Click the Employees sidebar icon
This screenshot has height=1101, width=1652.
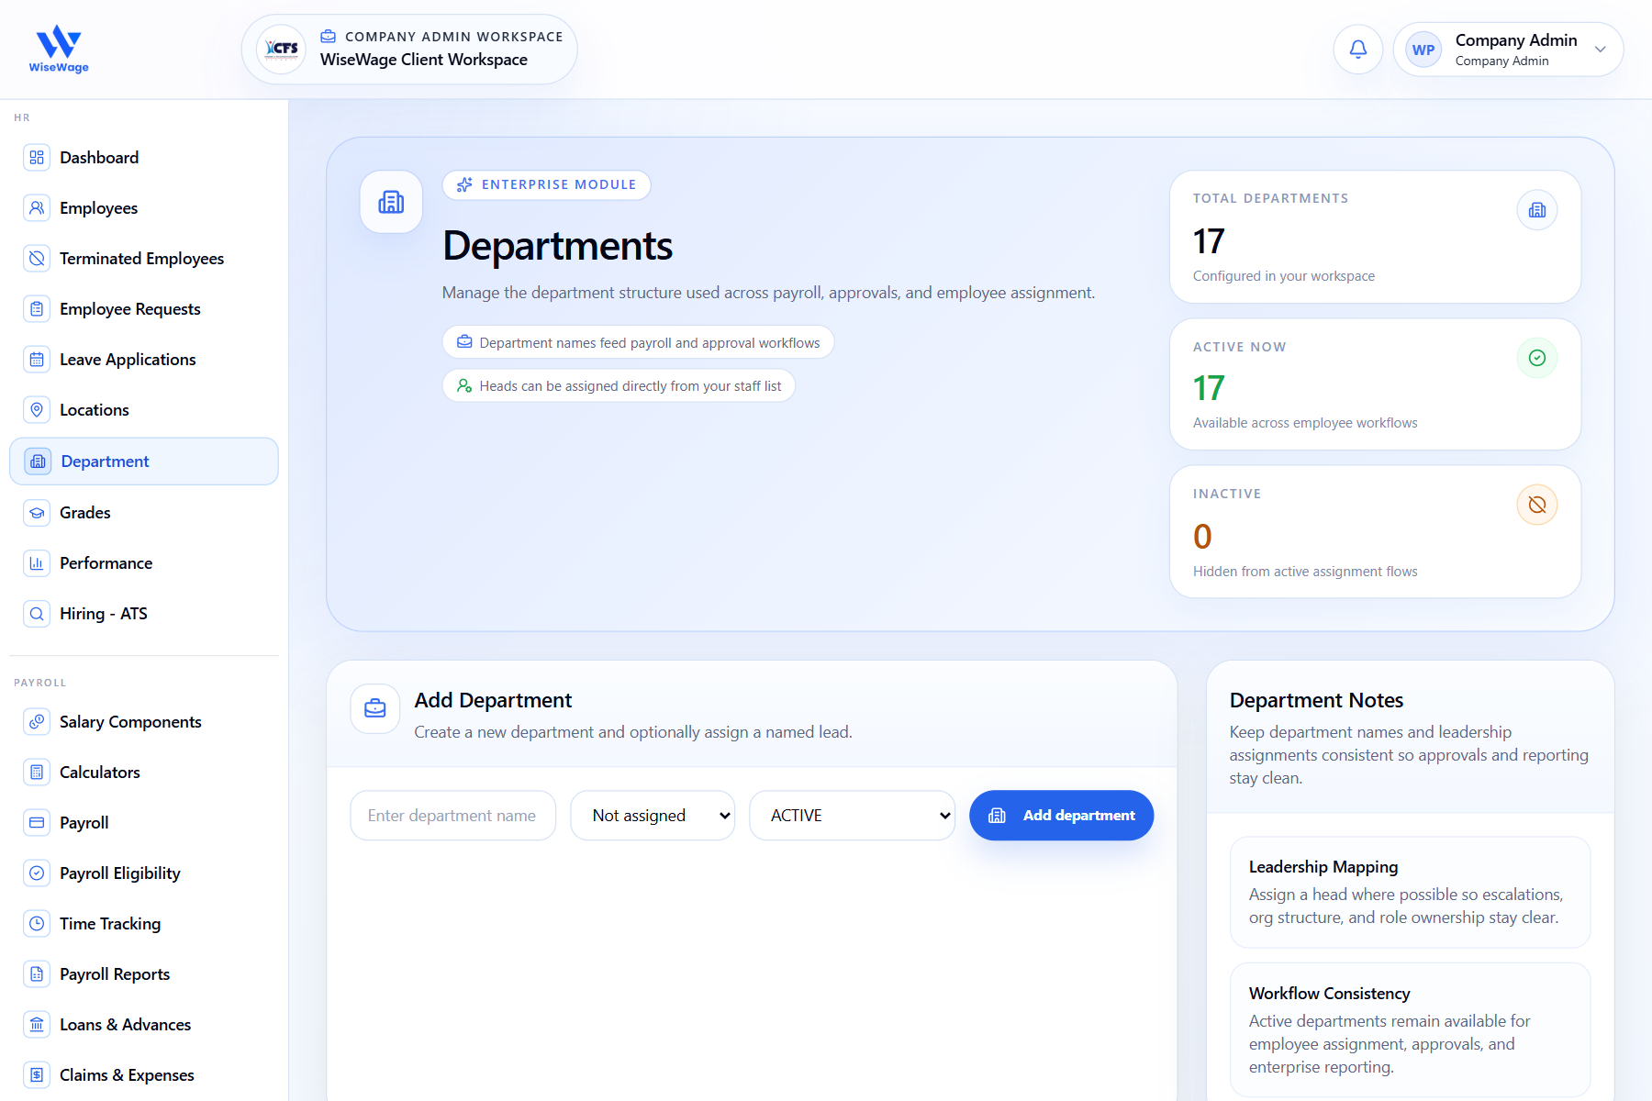click(x=37, y=208)
